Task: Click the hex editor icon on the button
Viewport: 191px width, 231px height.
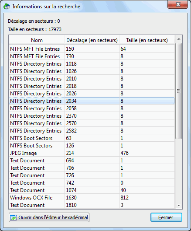Action: tap(13, 217)
